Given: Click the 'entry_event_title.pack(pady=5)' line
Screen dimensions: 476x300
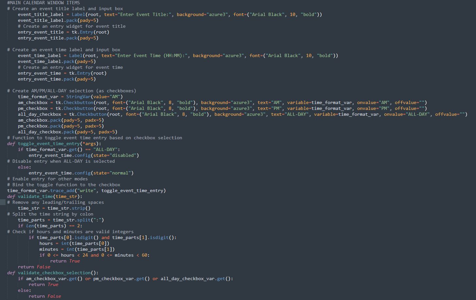Looking at the screenshot, I should pyautogui.click(x=58, y=38).
